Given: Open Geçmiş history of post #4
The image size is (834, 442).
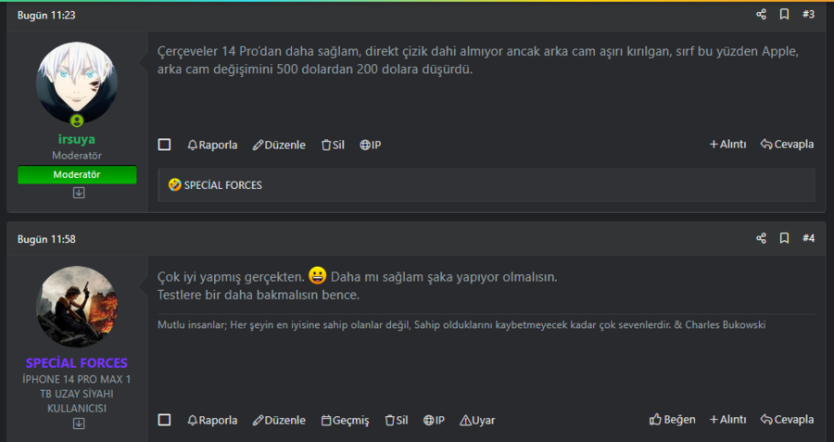Looking at the screenshot, I should click(x=345, y=420).
